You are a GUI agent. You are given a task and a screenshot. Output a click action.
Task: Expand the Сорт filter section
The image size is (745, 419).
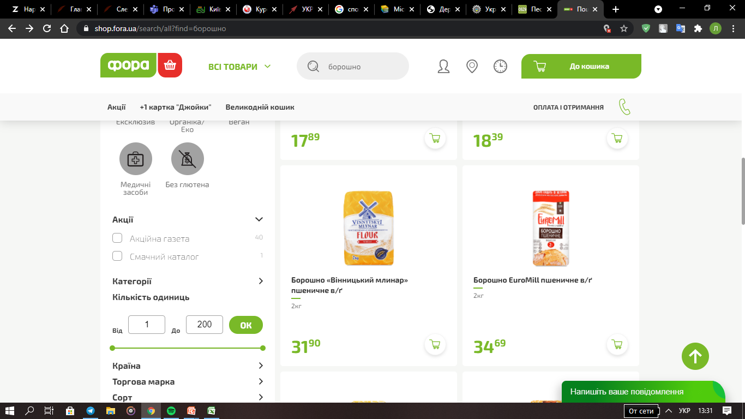(261, 397)
